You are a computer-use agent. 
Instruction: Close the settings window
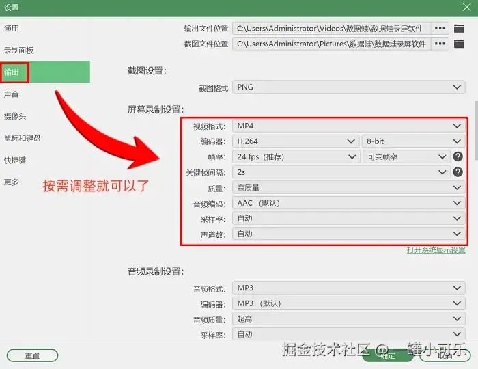466,7
